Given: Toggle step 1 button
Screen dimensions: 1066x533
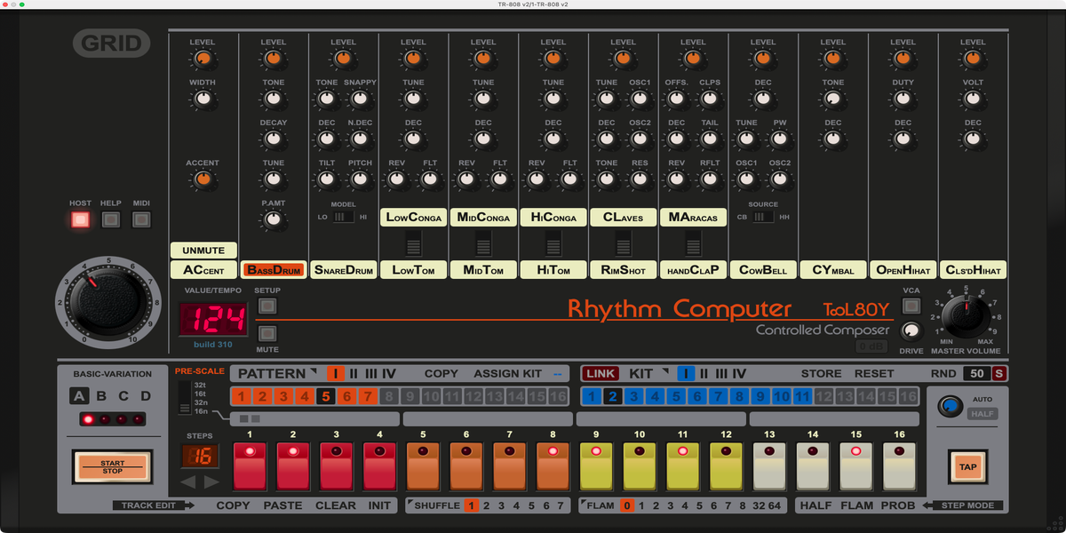Looking at the screenshot, I should pyautogui.click(x=250, y=466).
